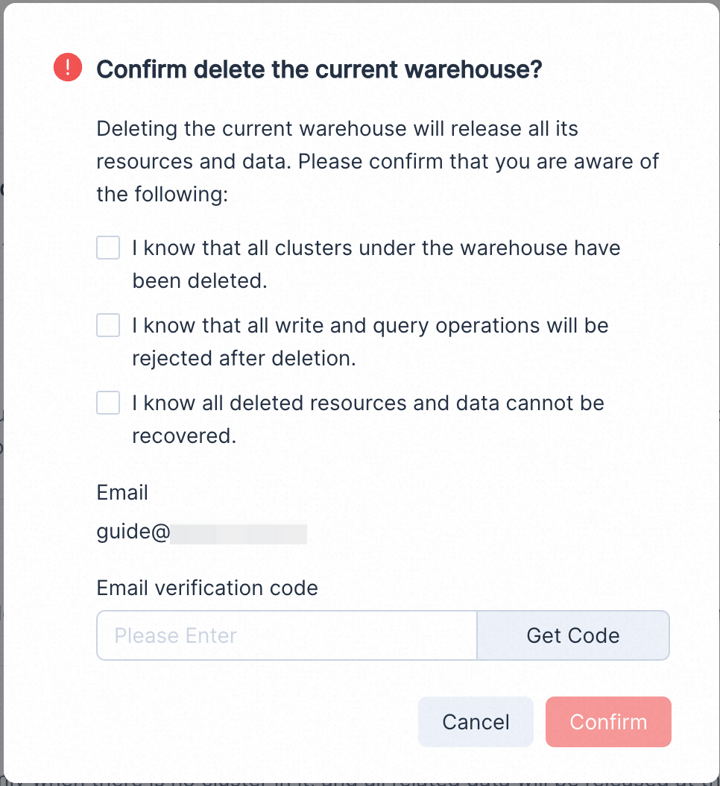
Task: Click the "Email verification code" label
Action: (x=207, y=588)
